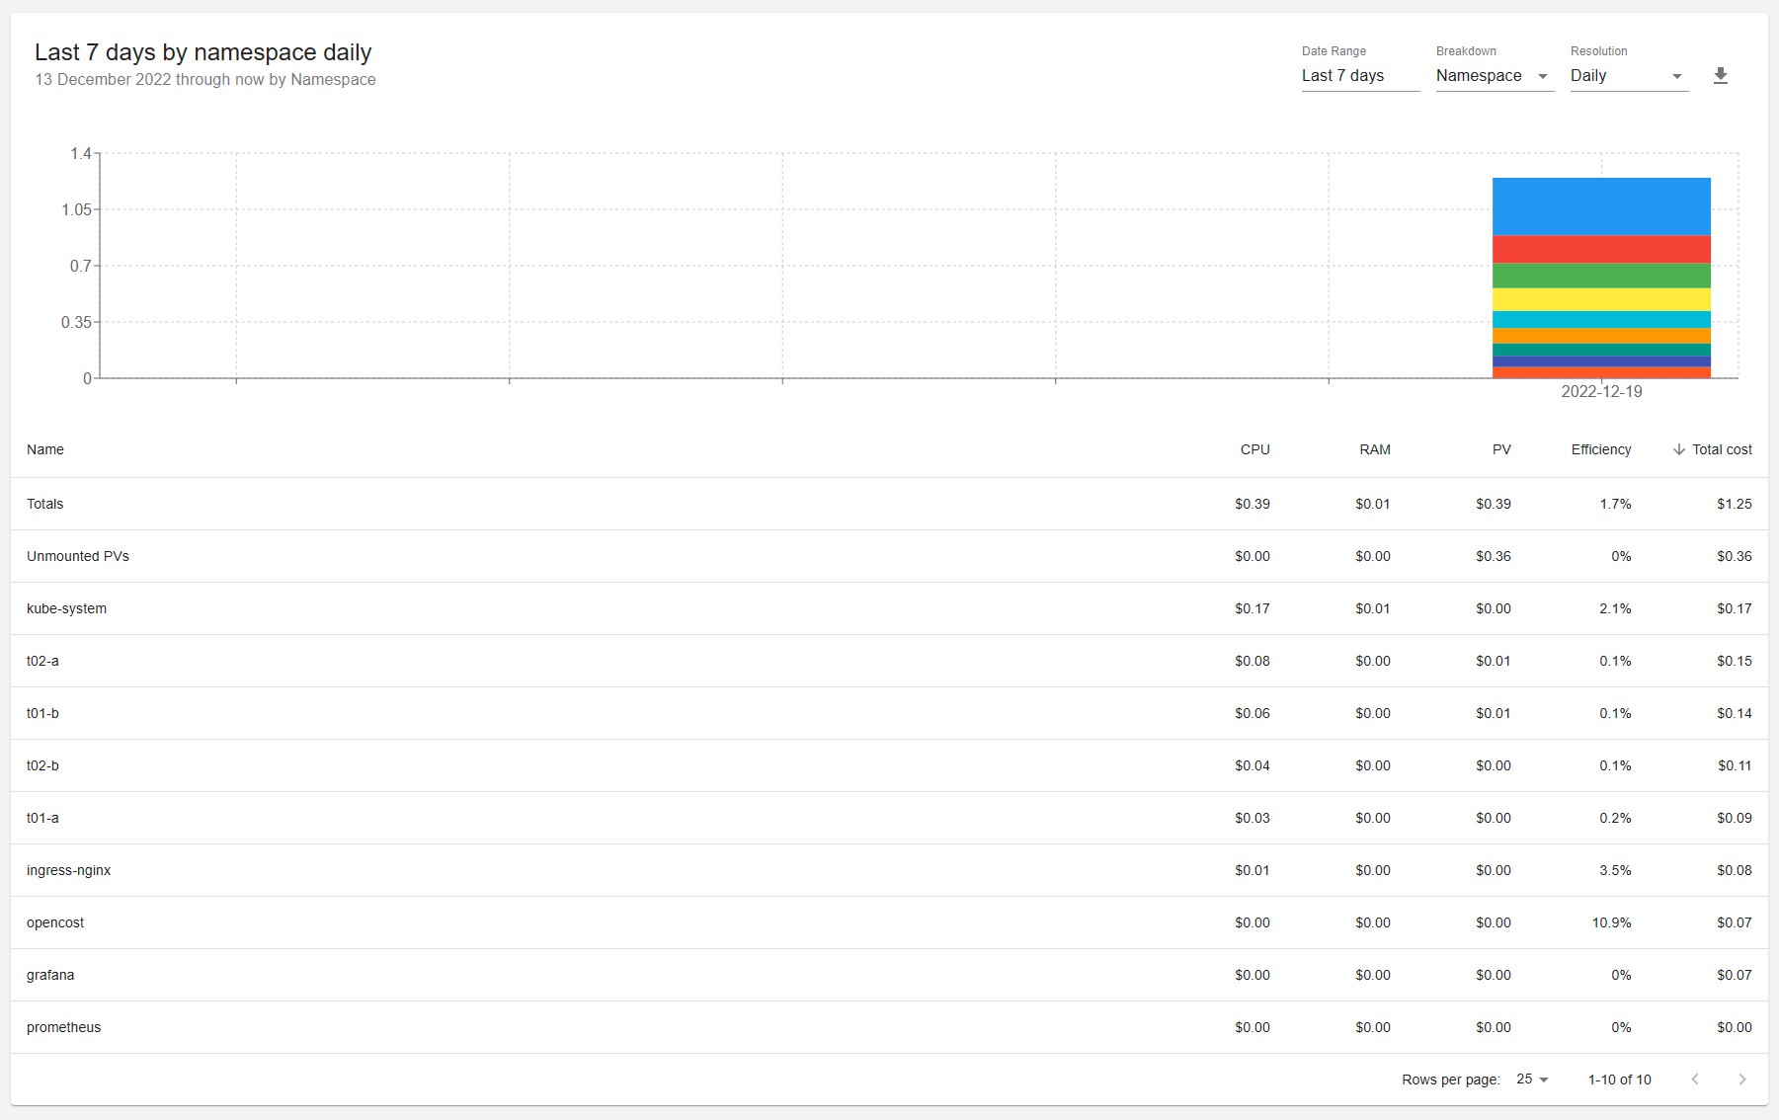The height and width of the screenshot is (1120, 1779).
Task: Sort table by RAM column
Action: (1374, 449)
